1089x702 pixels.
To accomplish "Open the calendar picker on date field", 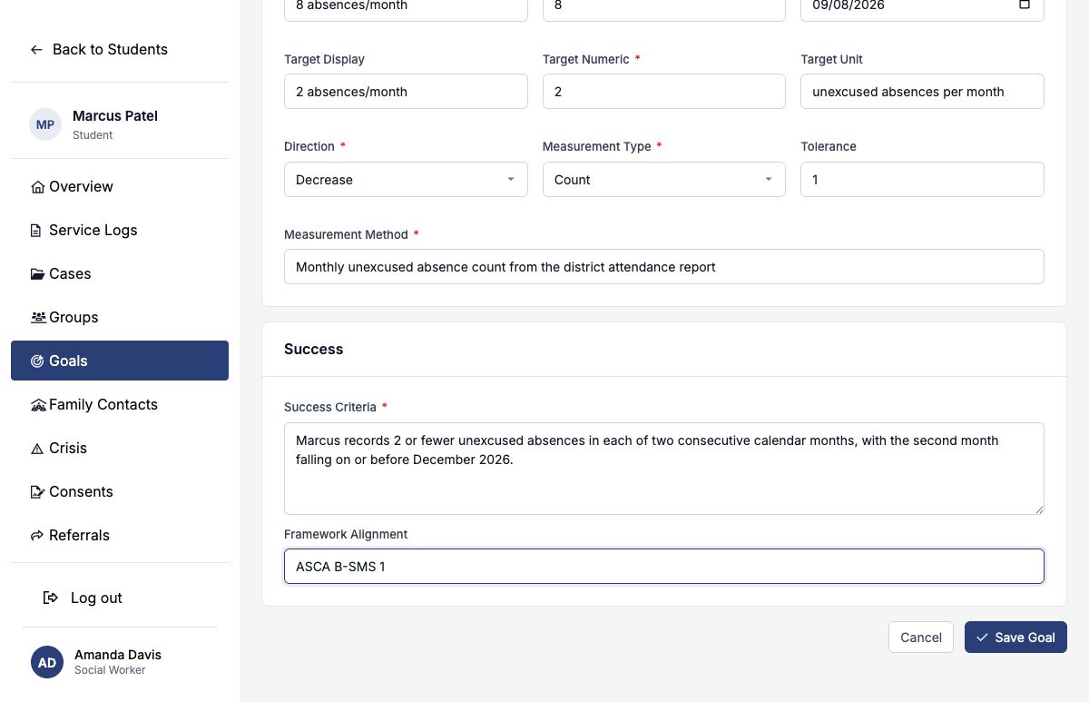I will (x=1025, y=5).
